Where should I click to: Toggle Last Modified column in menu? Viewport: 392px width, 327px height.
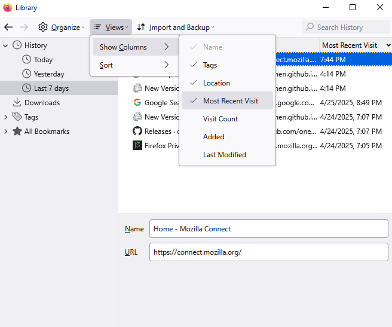[x=224, y=155]
